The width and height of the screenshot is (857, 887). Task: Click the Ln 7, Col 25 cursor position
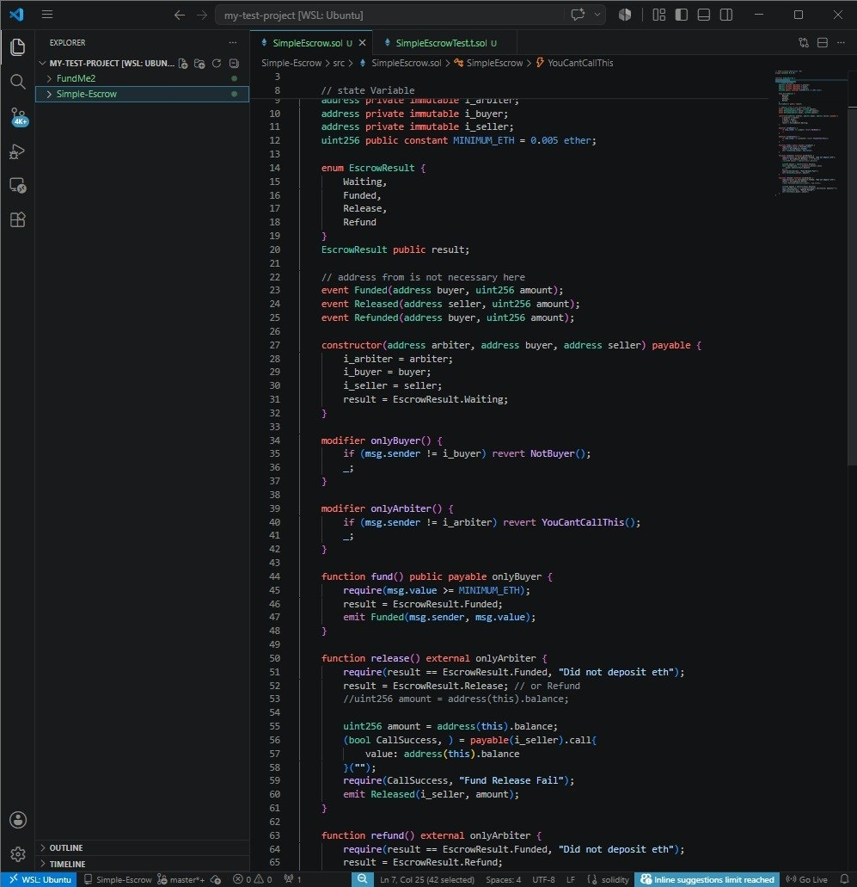pos(427,879)
